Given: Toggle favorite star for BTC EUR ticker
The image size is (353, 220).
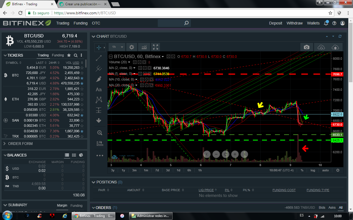Looking at the screenshot, I should click(82, 67).
